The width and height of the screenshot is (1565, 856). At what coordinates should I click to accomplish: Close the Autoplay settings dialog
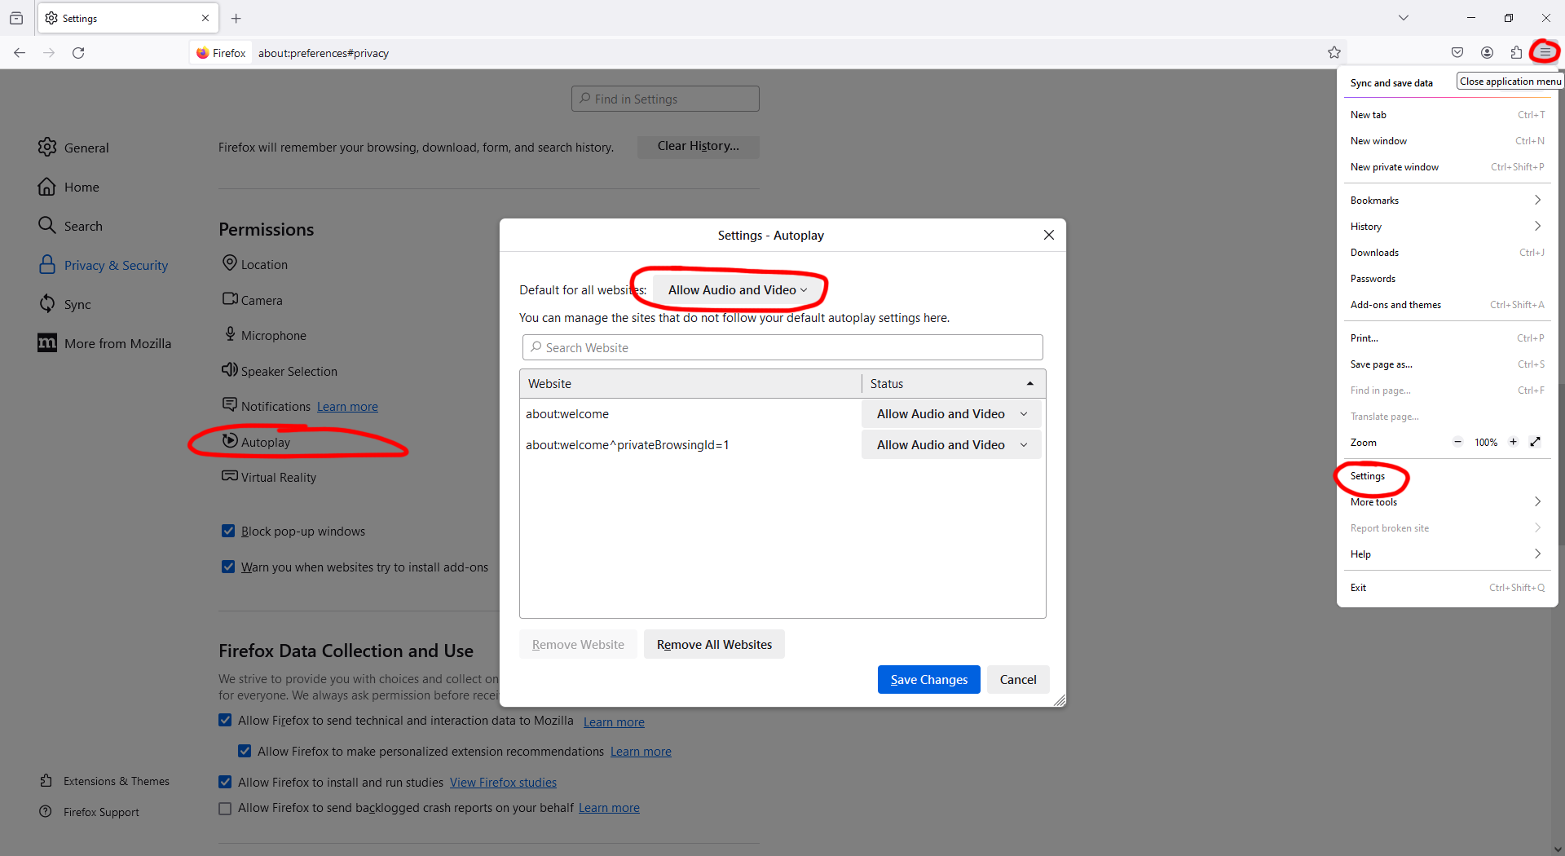[x=1048, y=235]
